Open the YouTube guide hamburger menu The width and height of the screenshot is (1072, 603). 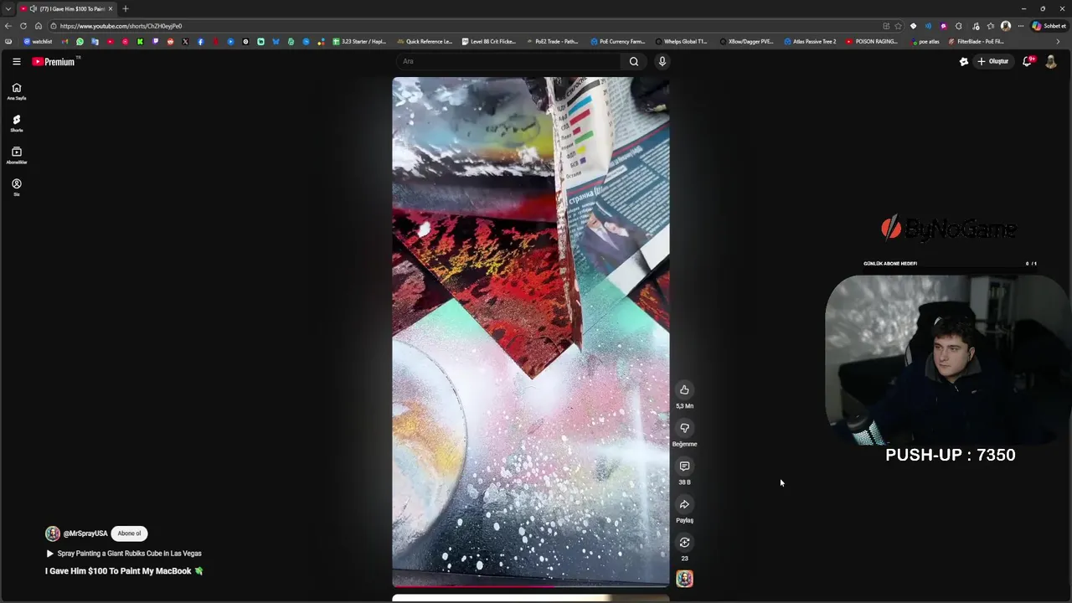[x=16, y=61]
